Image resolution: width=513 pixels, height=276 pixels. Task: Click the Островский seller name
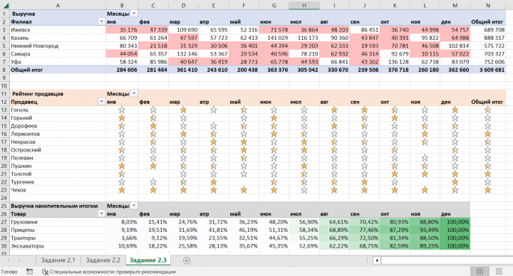[26, 150]
